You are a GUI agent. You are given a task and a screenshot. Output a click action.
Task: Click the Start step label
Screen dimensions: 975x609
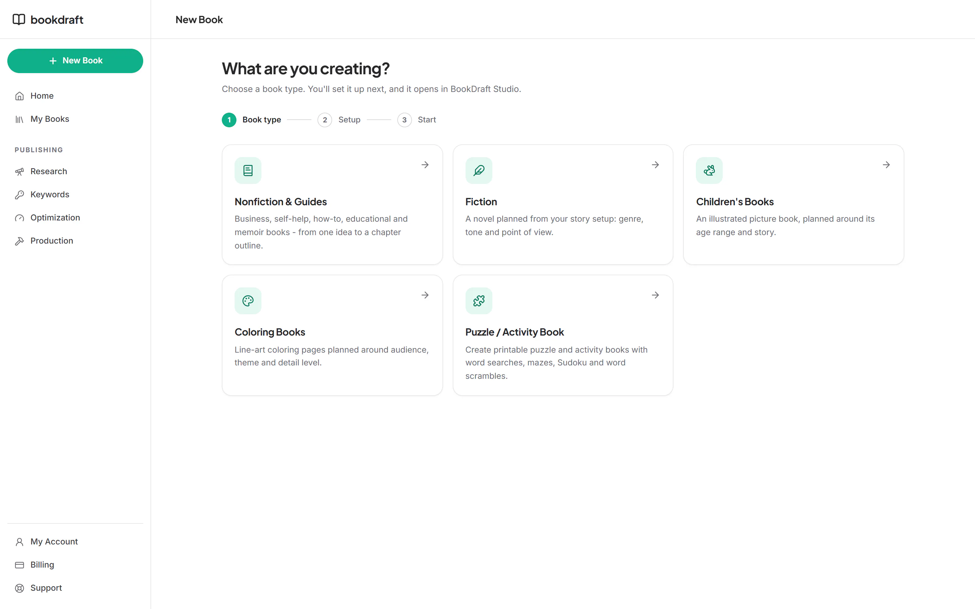[427, 120]
